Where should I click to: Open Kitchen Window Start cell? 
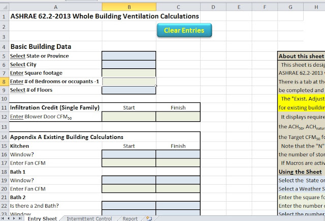coord(129,154)
